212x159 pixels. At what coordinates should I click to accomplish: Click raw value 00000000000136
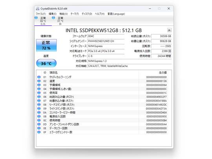pos(156,81)
